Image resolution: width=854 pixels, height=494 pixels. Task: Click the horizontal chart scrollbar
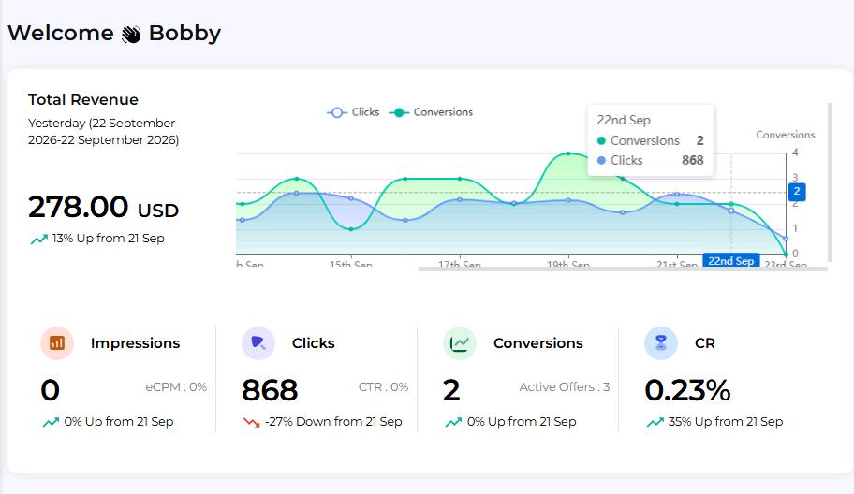[x=623, y=269]
